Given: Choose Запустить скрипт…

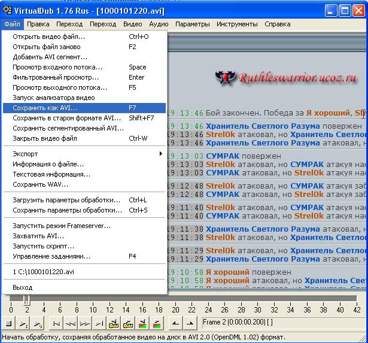Looking at the screenshot, I should click(84, 246).
